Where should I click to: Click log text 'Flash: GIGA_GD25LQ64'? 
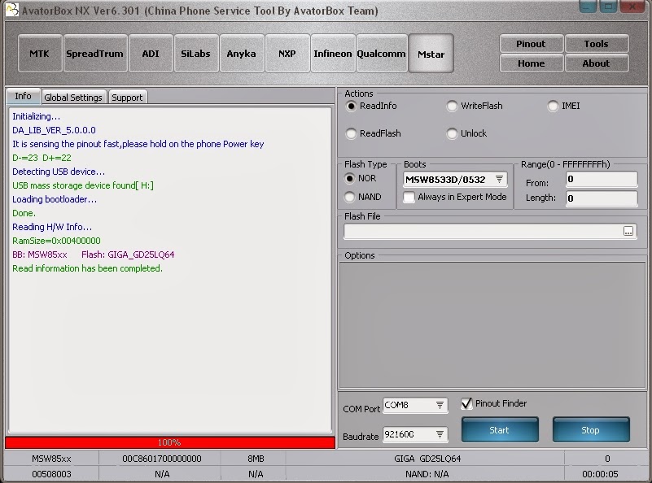(x=128, y=255)
